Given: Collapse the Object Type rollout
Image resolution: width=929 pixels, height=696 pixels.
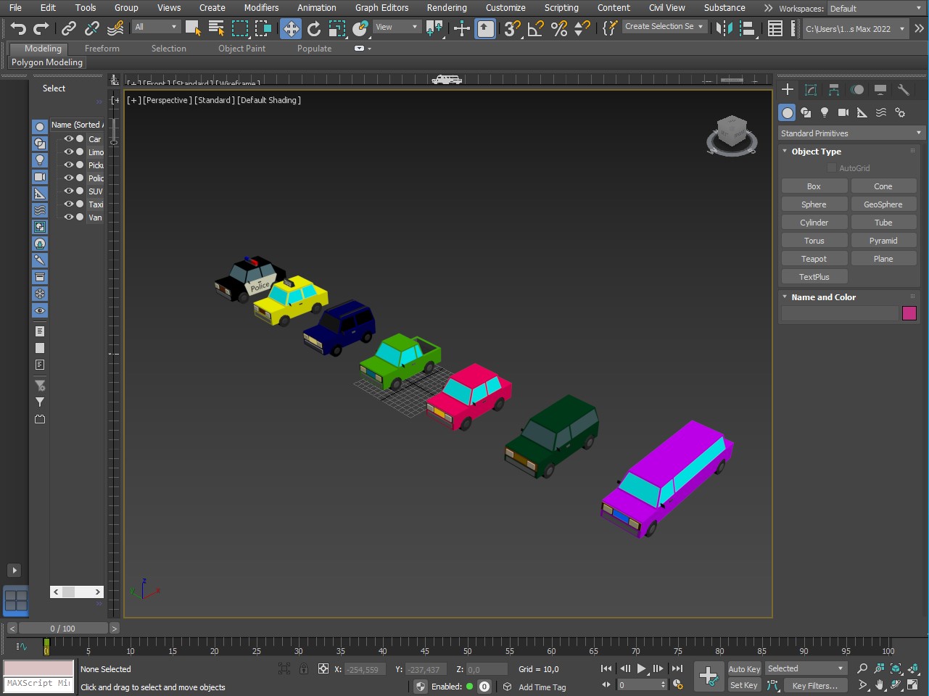Looking at the screenshot, I should click(x=816, y=152).
